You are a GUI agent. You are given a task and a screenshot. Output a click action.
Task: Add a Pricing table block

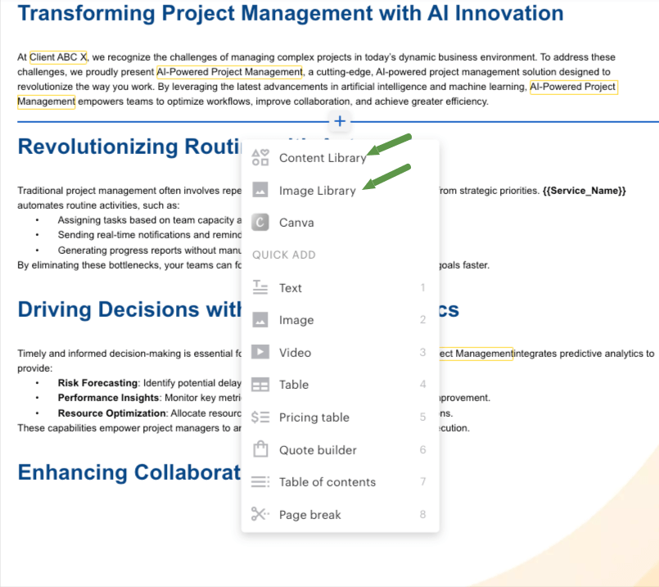340,418
